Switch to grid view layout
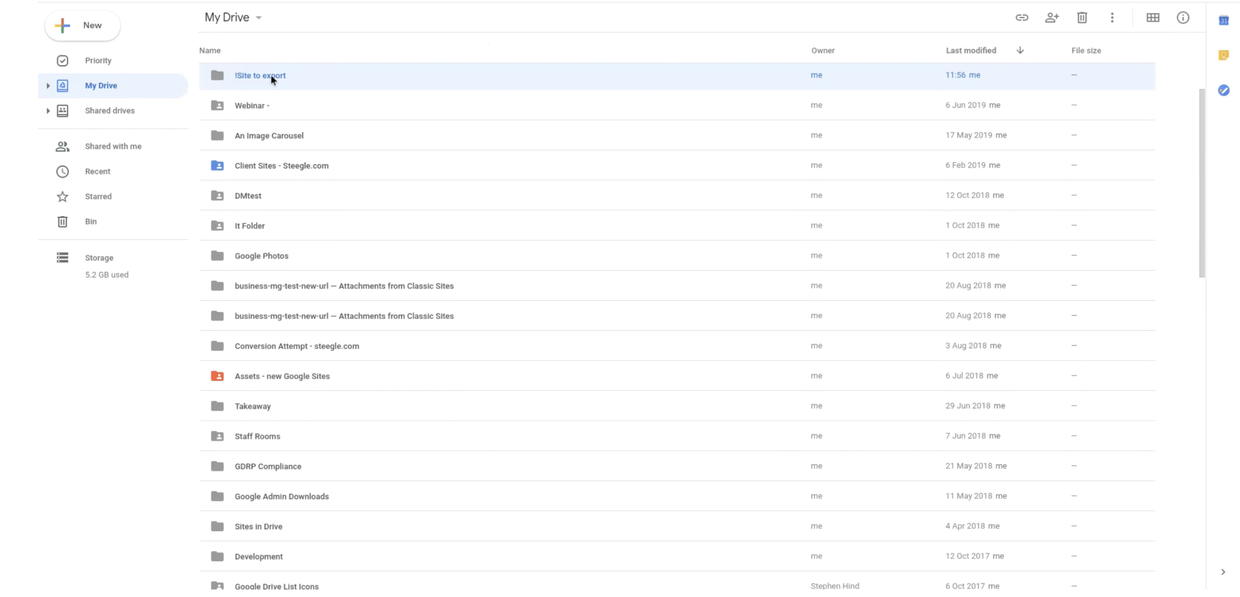This screenshot has height=597, width=1240. point(1153,18)
